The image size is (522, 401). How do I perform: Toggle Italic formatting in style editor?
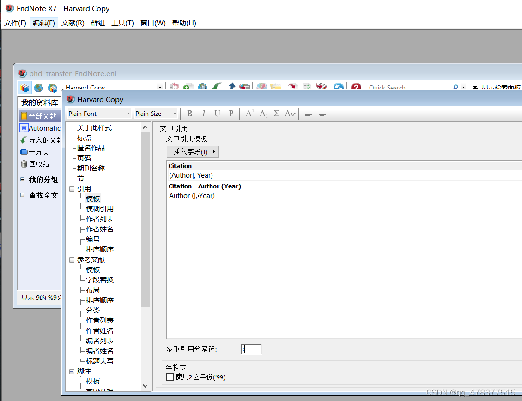tap(203, 114)
